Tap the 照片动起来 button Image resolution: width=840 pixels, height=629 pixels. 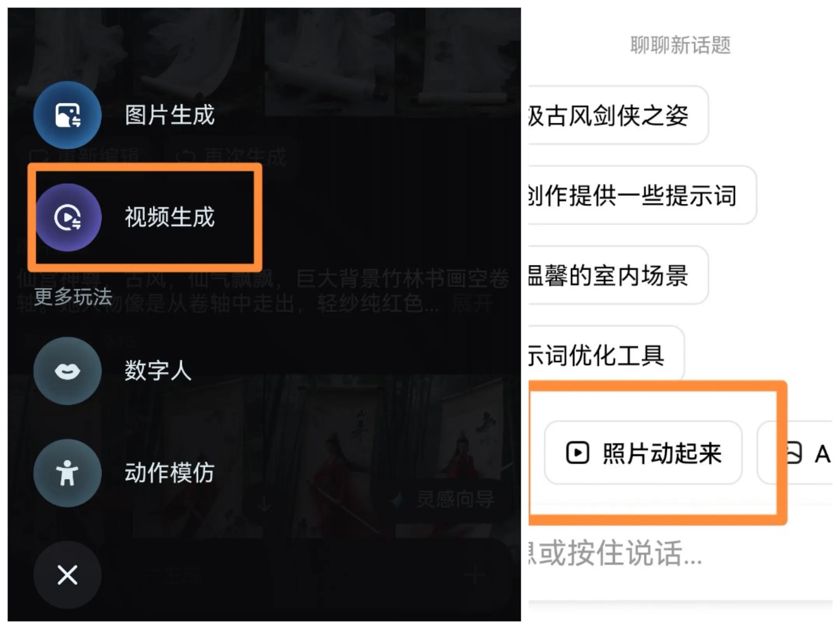click(643, 453)
